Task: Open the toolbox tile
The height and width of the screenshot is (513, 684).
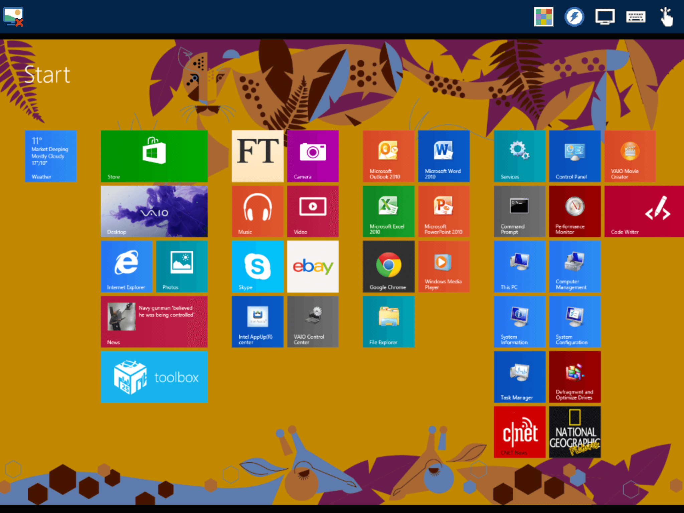Action: [154, 377]
